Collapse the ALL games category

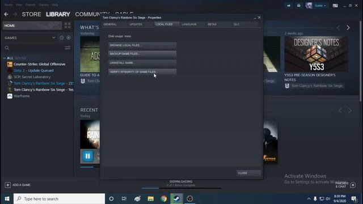click(x=5, y=58)
